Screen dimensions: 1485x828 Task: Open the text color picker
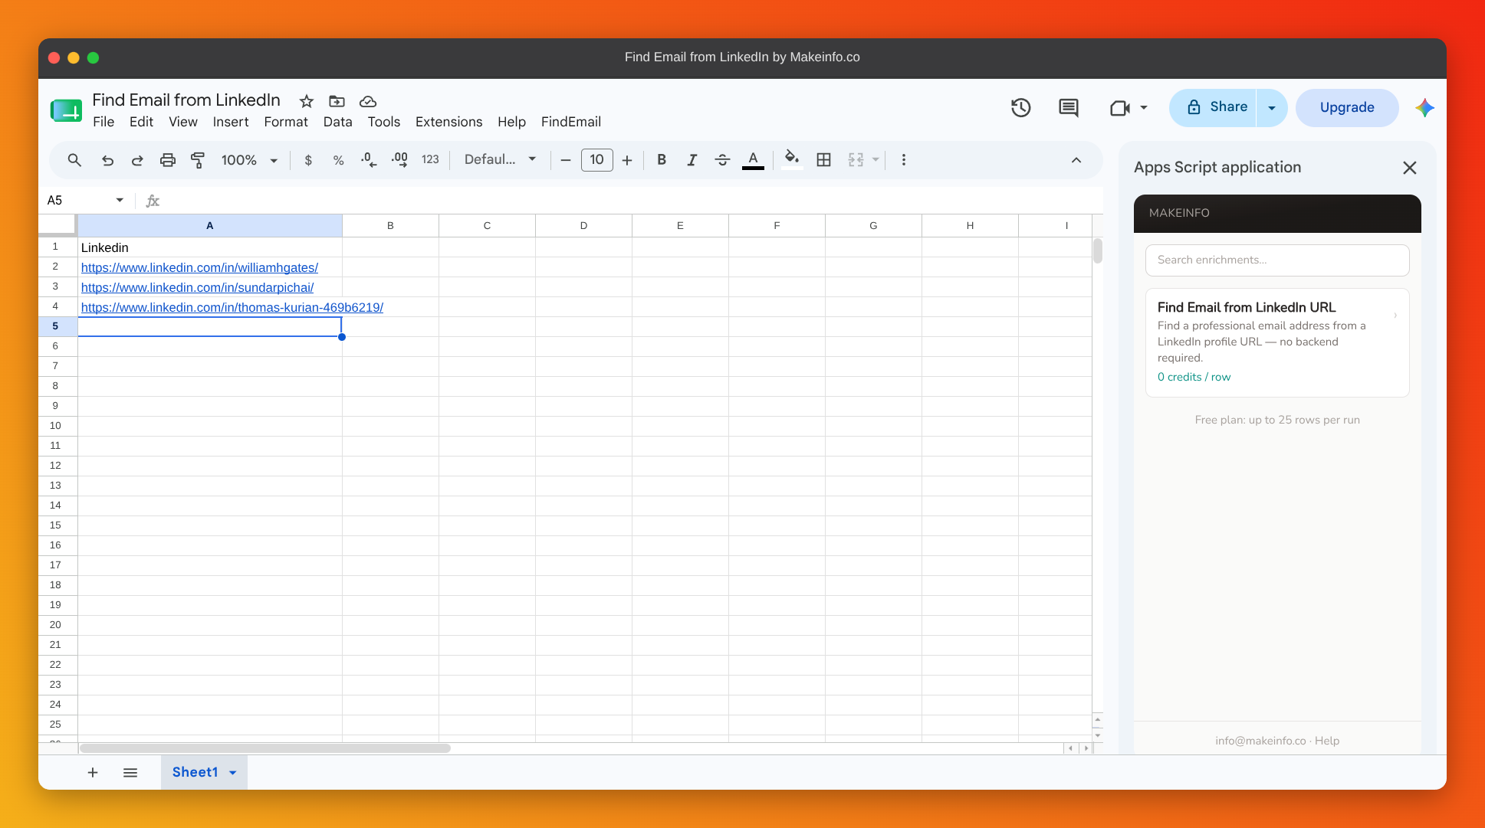753,160
